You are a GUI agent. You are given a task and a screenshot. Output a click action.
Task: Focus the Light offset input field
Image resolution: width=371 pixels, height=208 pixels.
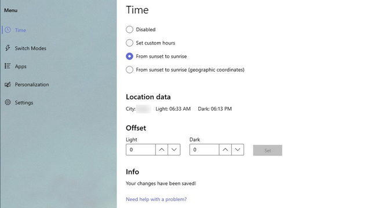140,150
